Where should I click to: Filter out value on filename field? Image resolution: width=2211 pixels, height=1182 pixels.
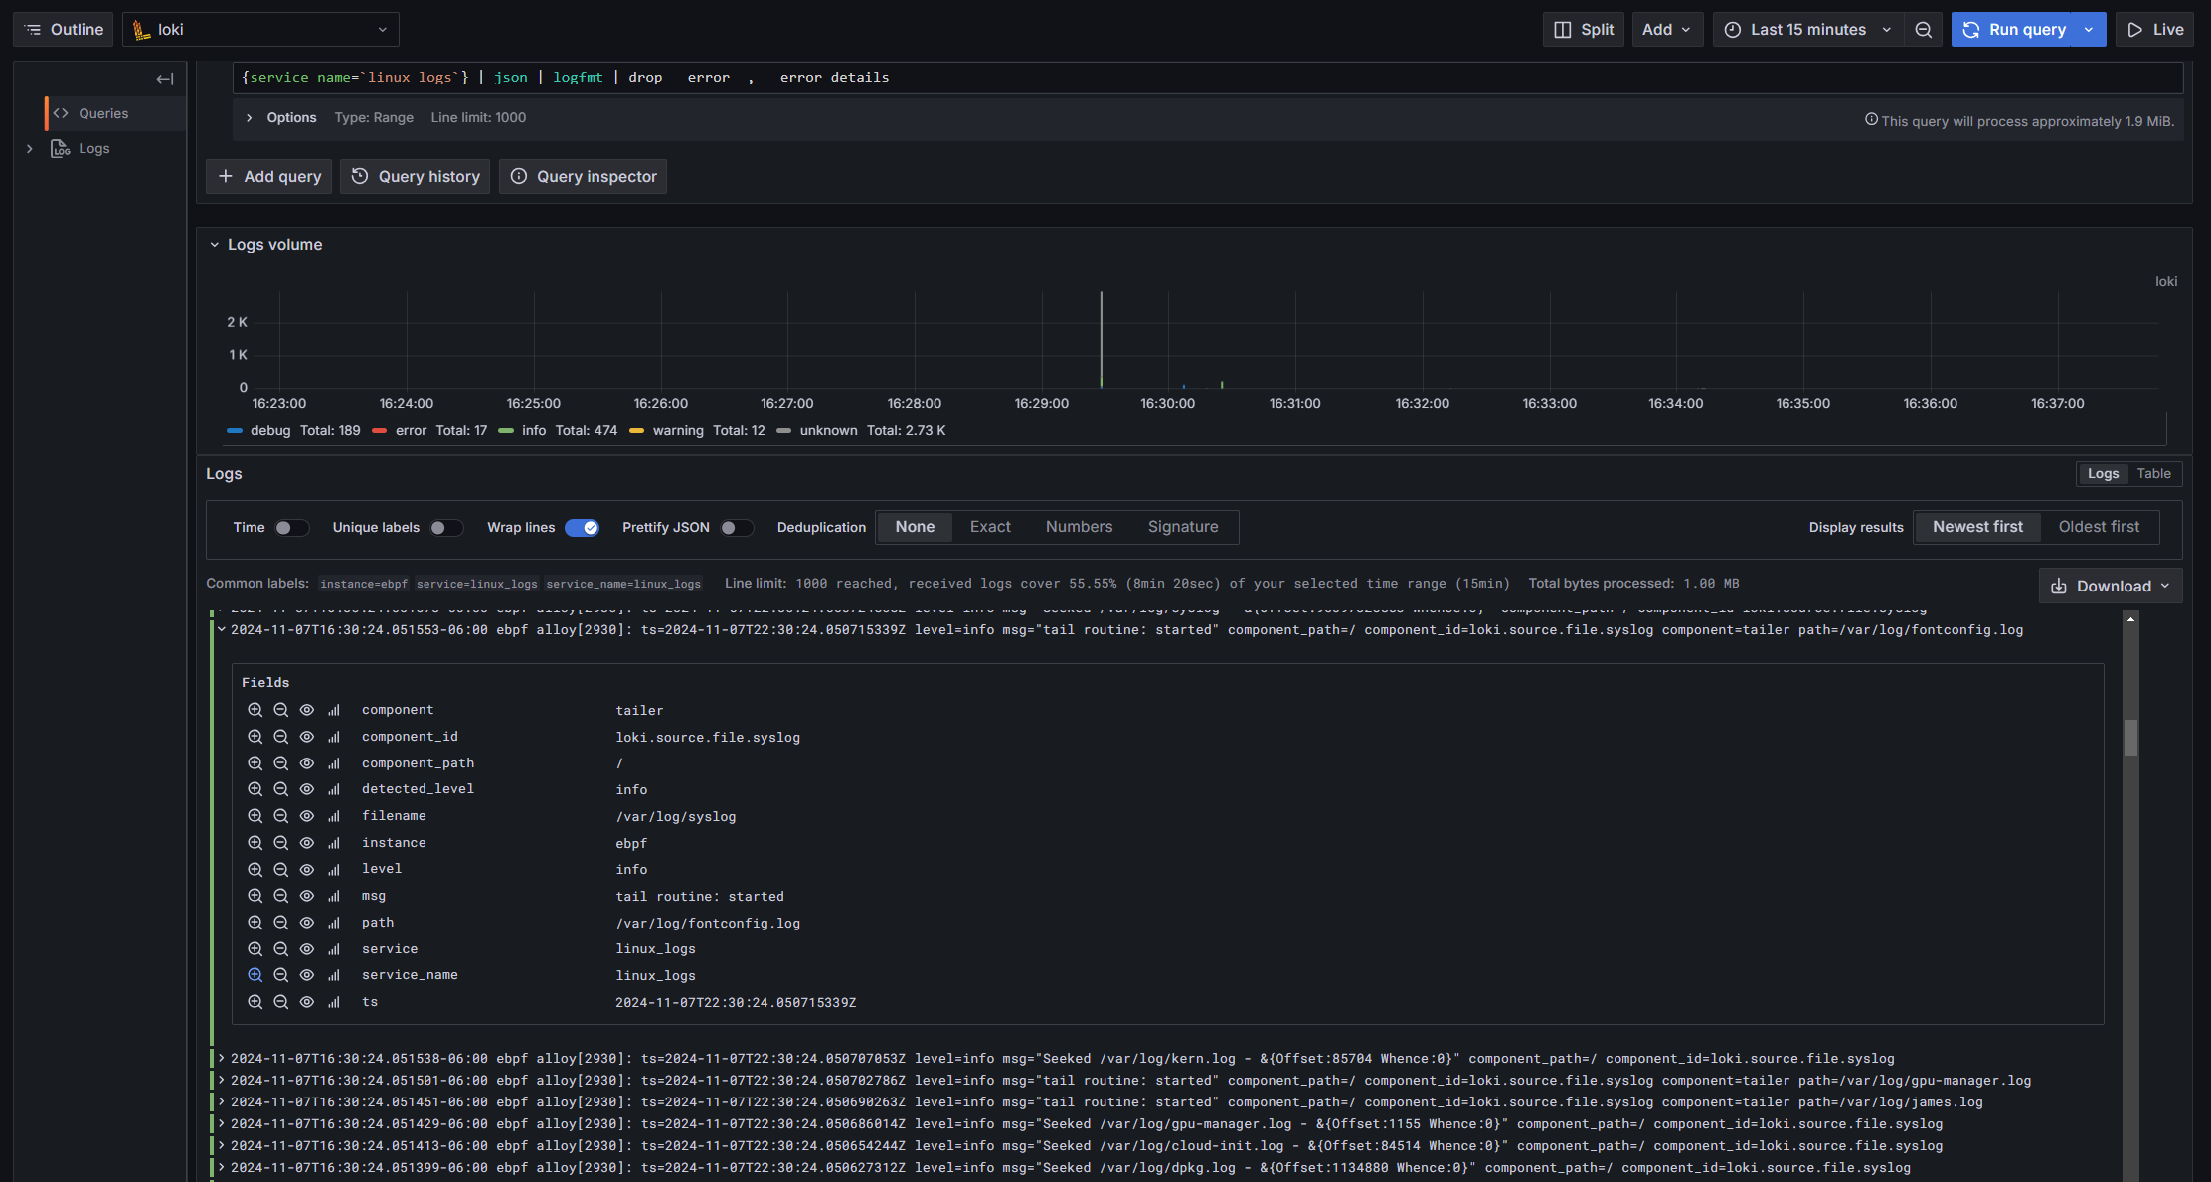coord(281,816)
